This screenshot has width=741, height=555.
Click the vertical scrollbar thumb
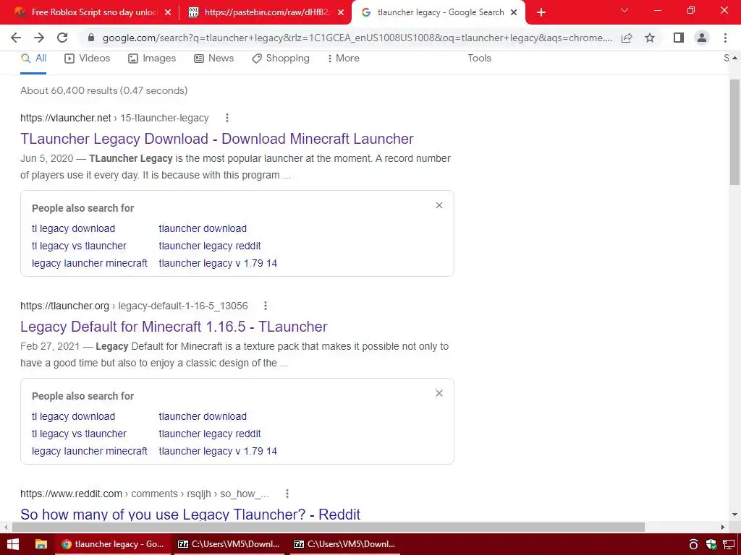coord(734,132)
